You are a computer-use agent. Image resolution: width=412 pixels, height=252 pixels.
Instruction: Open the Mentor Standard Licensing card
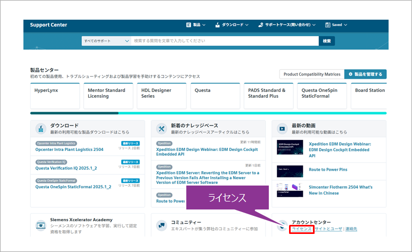(x=108, y=96)
